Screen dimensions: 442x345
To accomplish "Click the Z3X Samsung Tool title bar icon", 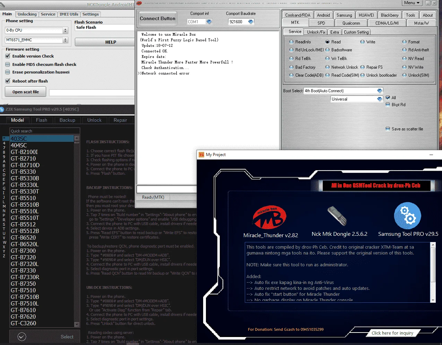I will (x=2, y=109).
